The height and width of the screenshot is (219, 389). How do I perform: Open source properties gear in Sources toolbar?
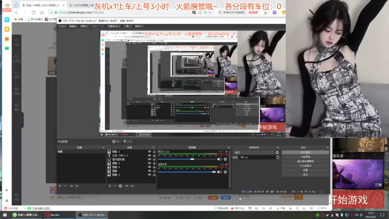pyautogui.click(x=120, y=186)
